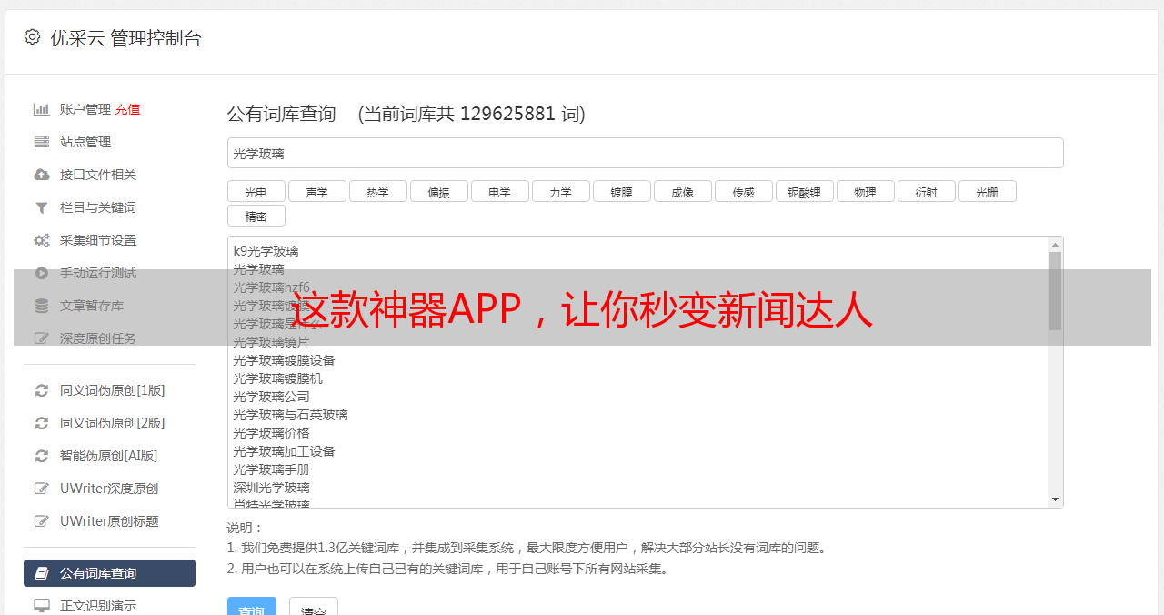Click the filter icon for 栏目与关键词
Image resolution: width=1164 pixels, height=615 pixels.
(42, 207)
